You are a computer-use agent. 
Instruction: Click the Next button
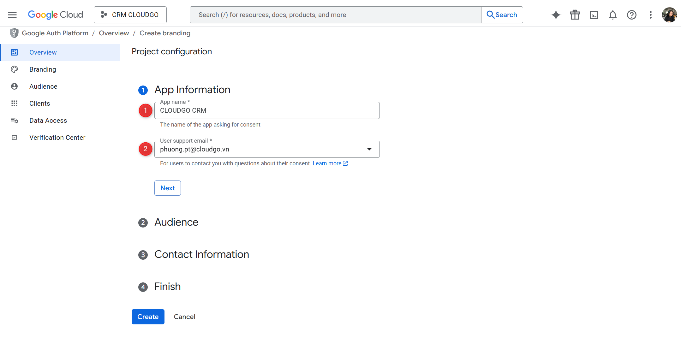pyautogui.click(x=167, y=188)
